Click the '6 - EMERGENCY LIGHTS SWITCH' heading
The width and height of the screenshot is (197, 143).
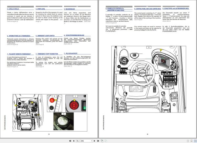[45, 36]
